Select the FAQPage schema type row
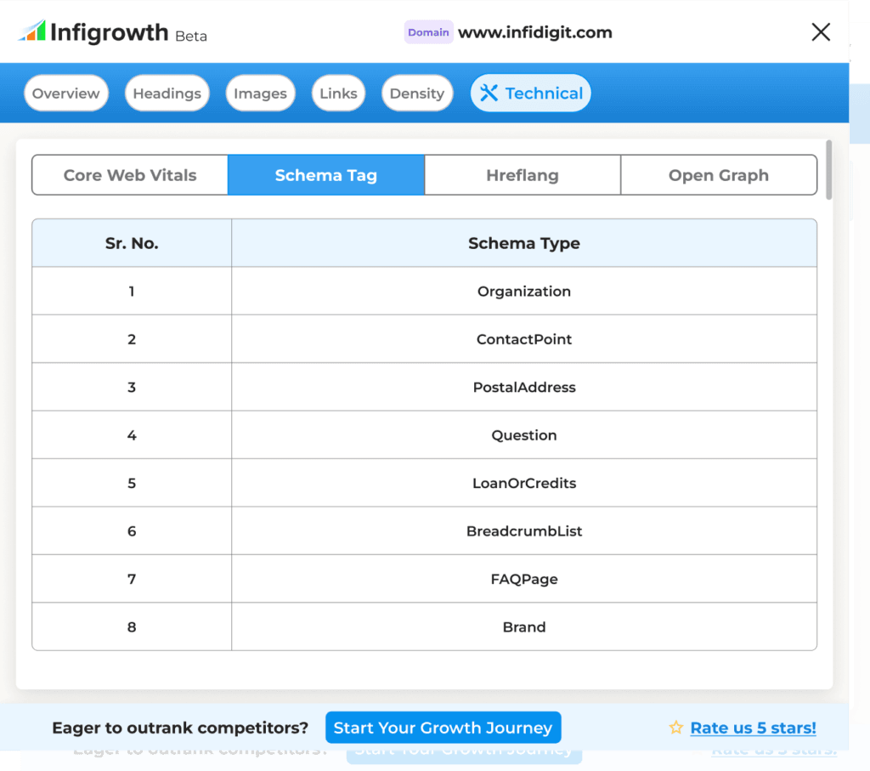The height and width of the screenshot is (771, 870). (524, 579)
